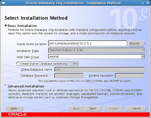This screenshot has height=118, width=151.
Task: Open the Installation Type dropdown
Action: click(x=96, y=50)
